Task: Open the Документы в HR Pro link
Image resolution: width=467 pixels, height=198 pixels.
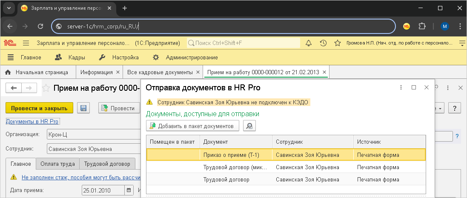Action: [32, 121]
